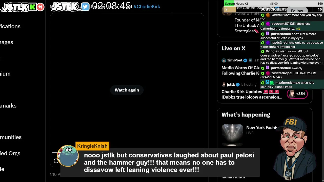The image size is (324, 182).
Task: Click the badge beside Ozzzel's name
Action: point(268,15)
